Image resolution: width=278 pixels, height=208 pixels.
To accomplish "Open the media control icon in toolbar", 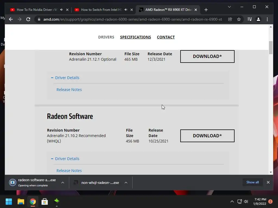I will point(250,19).
